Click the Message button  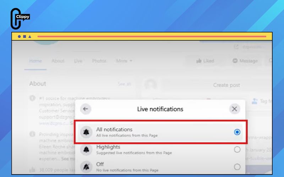click(245, 61)
